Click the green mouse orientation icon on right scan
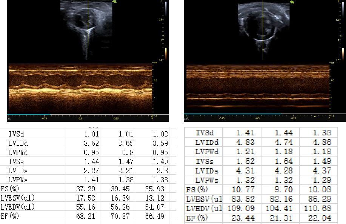346x224 pixels. pyautogui.click(x=291, y=2)
